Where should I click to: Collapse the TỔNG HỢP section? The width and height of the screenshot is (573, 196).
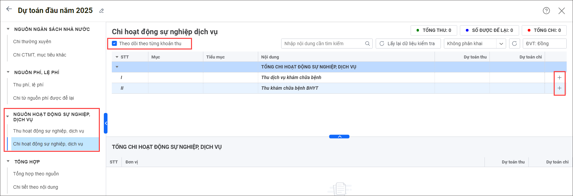8,161
